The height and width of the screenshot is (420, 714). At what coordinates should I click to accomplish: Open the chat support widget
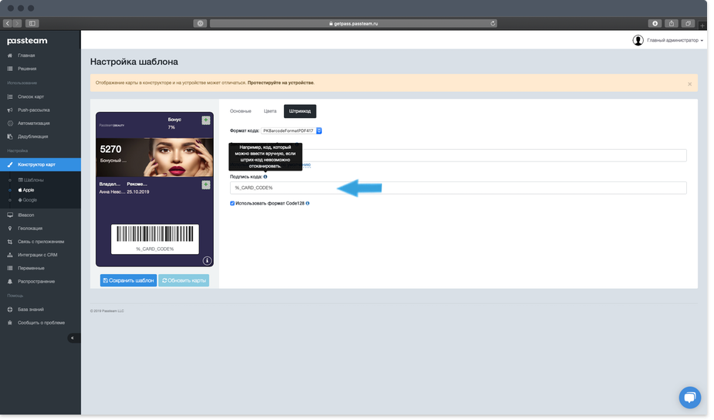click(690, 398)
